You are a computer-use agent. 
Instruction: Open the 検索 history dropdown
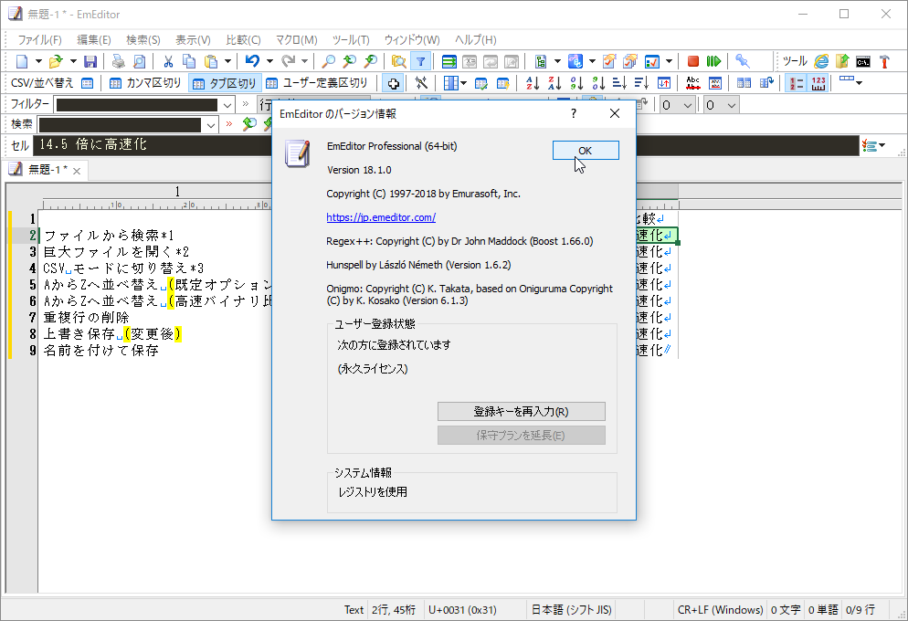coord(212,123)
